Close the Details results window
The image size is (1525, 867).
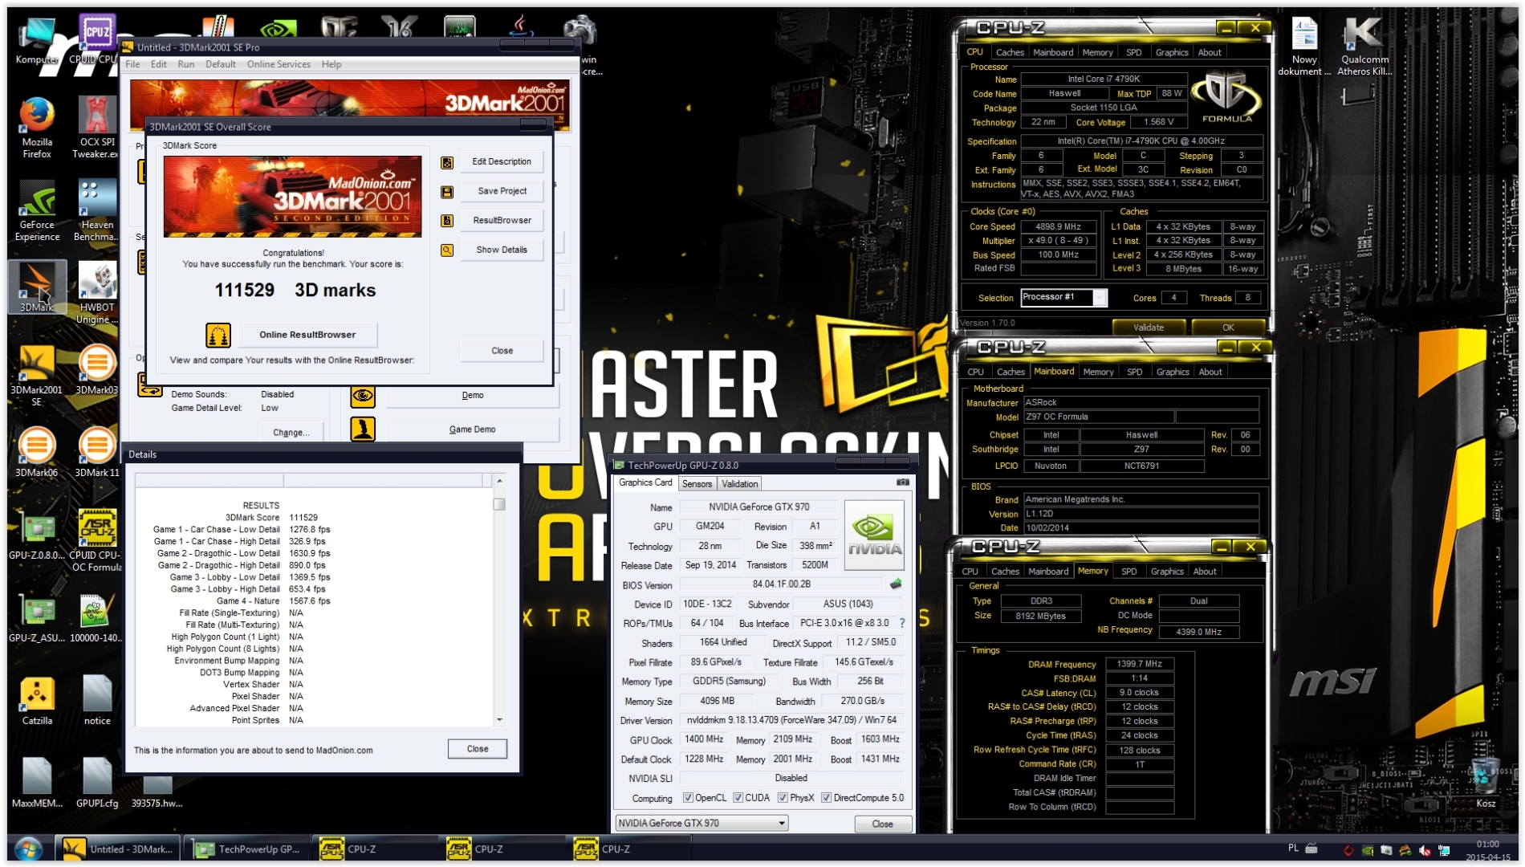[478, 749]
